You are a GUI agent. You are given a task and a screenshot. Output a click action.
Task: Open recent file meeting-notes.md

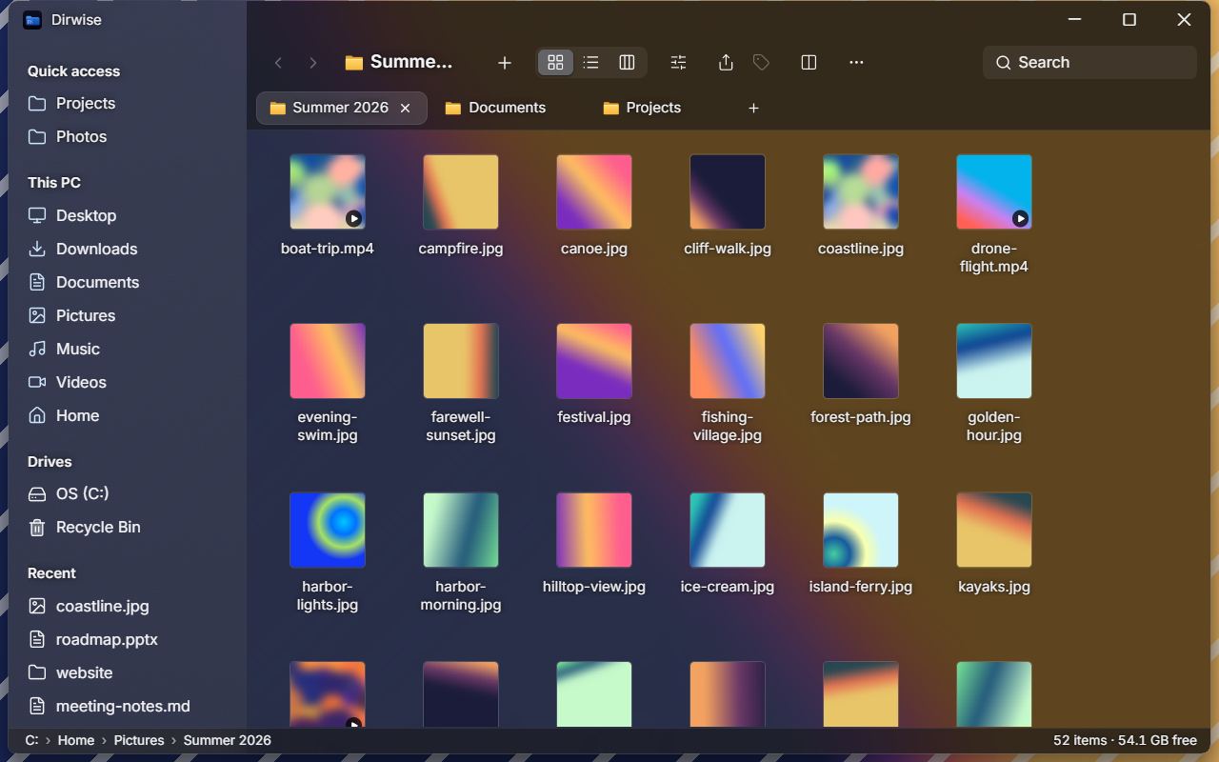(128, 707)
